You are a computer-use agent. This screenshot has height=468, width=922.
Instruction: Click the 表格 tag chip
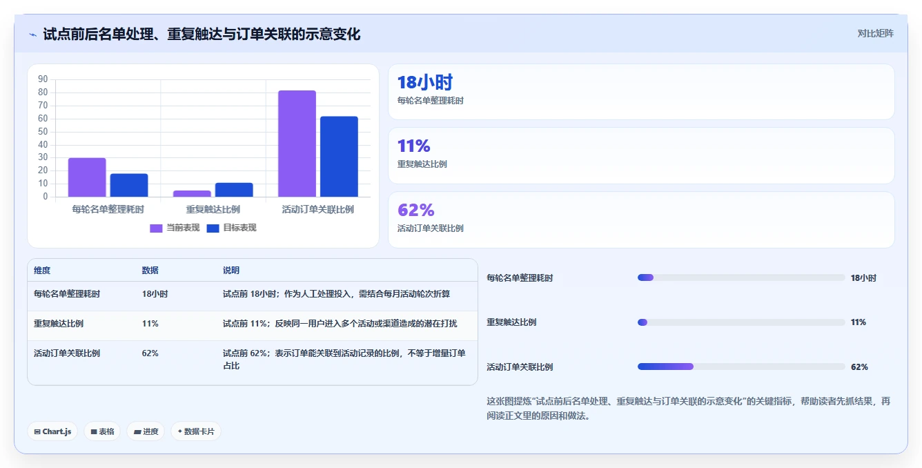click(102, 431)
